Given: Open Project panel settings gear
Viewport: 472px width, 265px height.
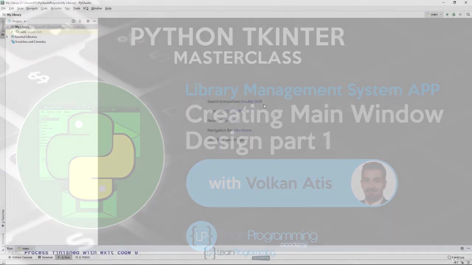Looking at the screenshot, I should pyautogui.click(x=88, y=21).
